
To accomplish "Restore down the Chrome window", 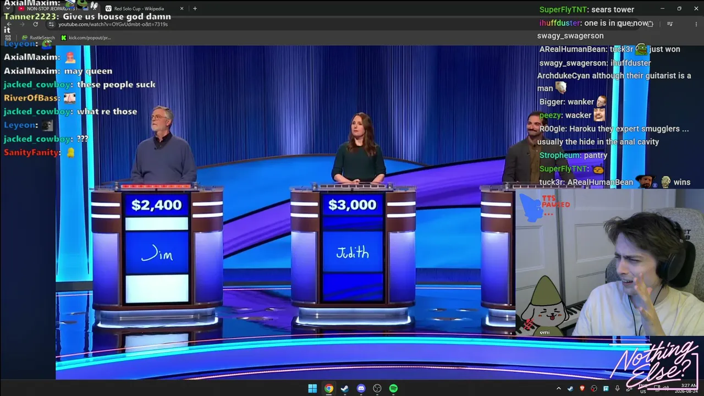I will pyautogui.click(x=679, y=8).
